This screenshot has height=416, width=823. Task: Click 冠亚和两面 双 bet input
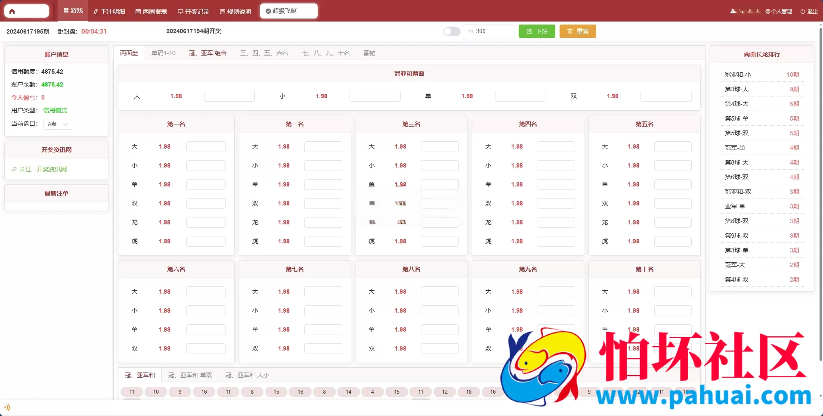pyautogui.click(x=666, y=96)
